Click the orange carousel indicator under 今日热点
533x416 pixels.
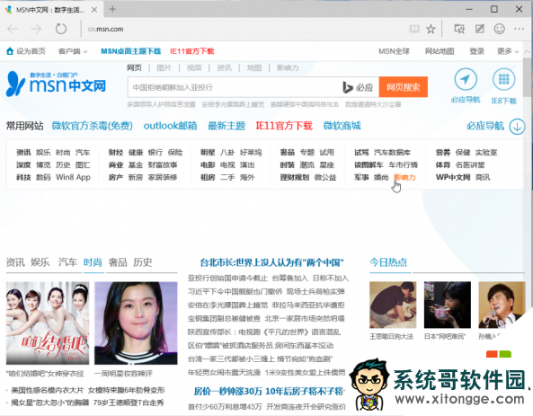(492, 354)
